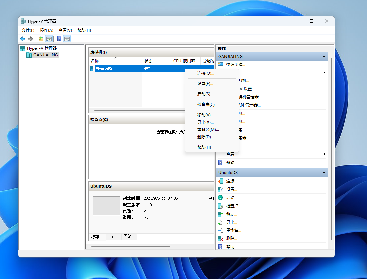367x279 pixels.
Task: Click the 设置 icon in UbuntuDS actions
Action: coord(220,189)
